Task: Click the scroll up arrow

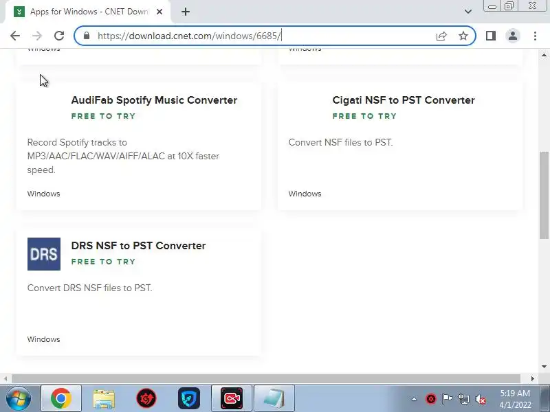Action: click(x=544, y=56)
